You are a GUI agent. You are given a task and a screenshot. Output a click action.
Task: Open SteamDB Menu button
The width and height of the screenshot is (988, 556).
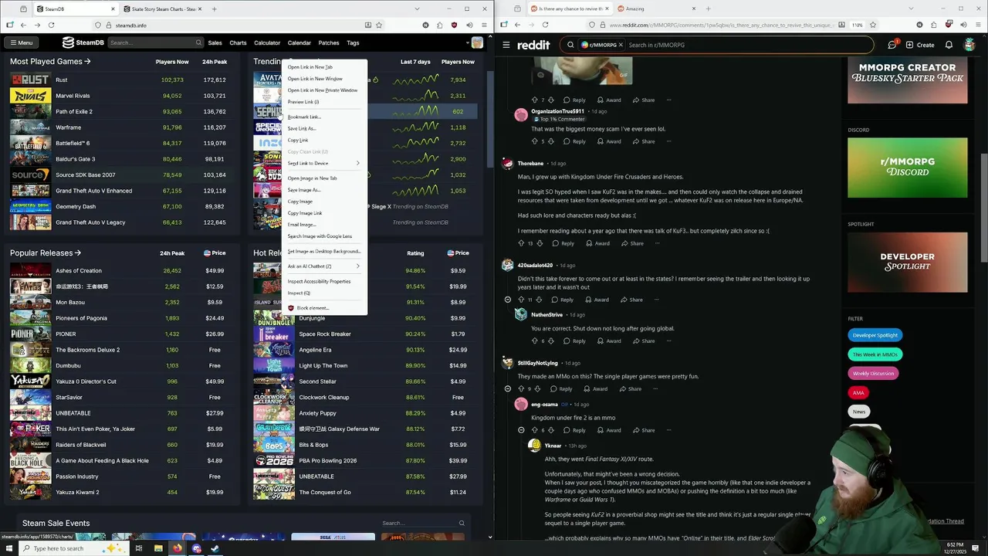click(21, 42)
